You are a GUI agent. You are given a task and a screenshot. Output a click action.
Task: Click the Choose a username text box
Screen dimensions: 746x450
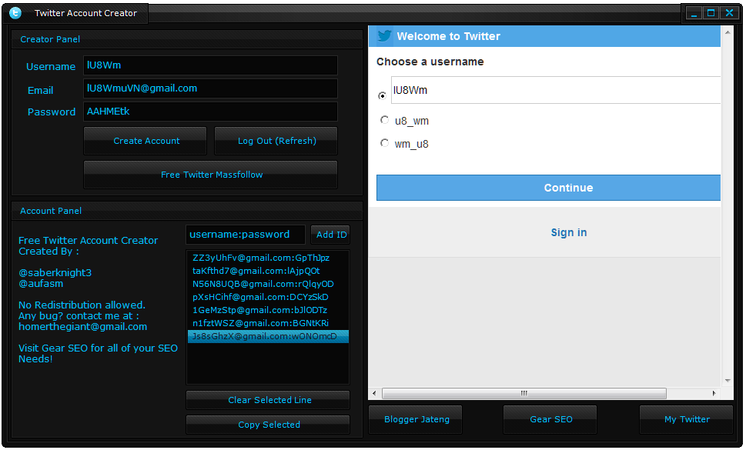[x=556, y=90]
